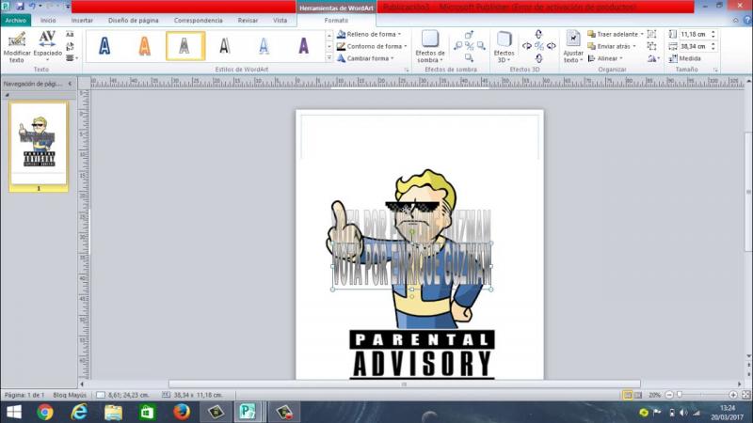Switch to the Diseño de página tab

point(133,20)
